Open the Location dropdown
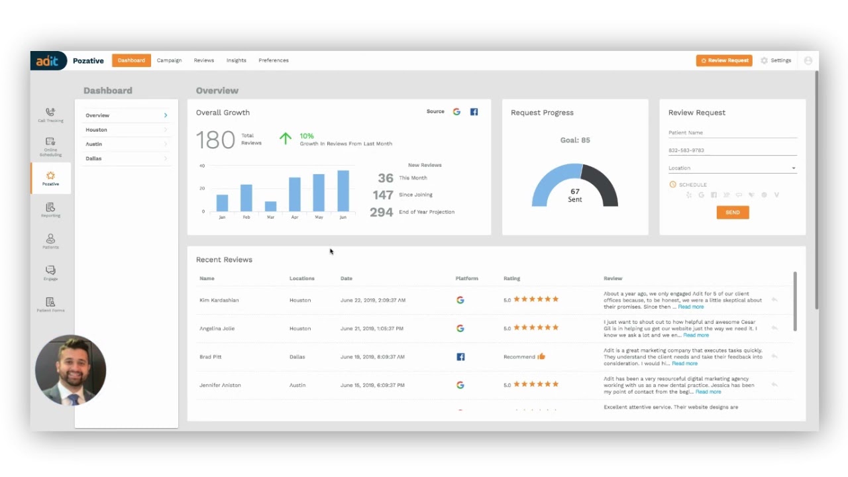This screenshot has height=477, width=848. tap(732, 168)
